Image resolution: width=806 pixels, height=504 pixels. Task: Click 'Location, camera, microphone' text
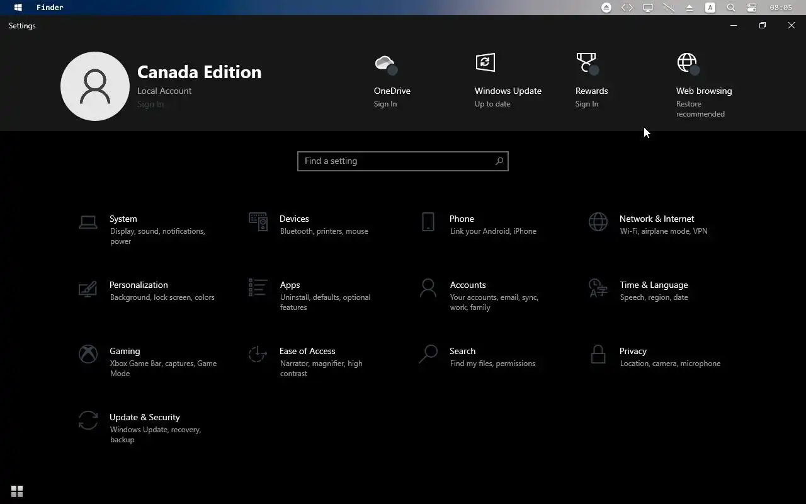[x=670, y=364]
